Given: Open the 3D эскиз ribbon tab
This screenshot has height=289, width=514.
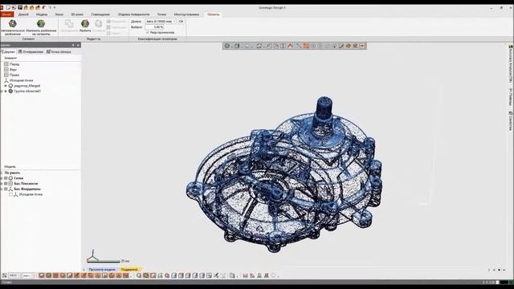Looking at the screenshot, I should pyautogui.click(x=77, y=14).
